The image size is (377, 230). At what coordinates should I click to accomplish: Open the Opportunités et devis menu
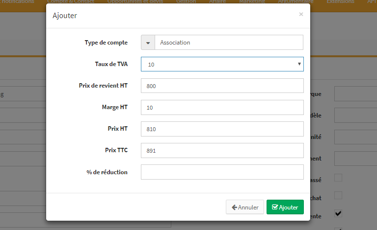135,1
